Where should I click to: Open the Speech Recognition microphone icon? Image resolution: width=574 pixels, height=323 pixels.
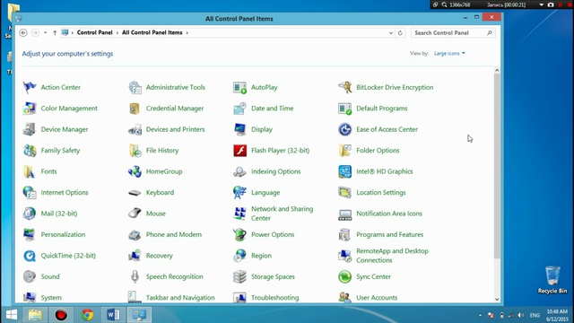135,277
